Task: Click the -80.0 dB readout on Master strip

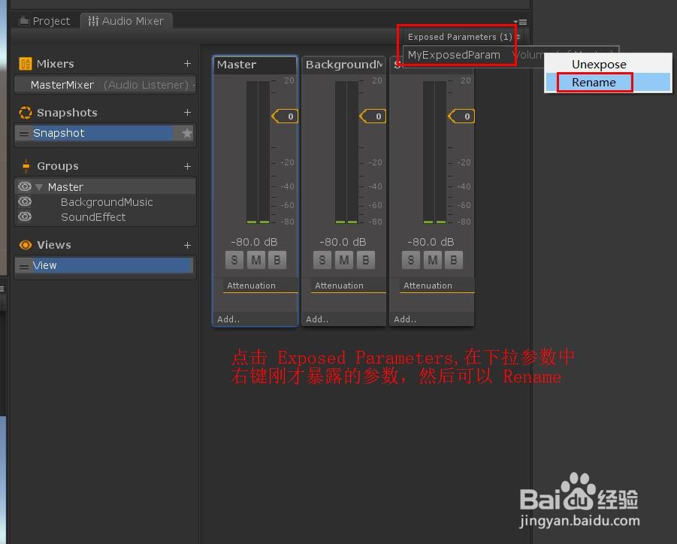Action: click(254, 242)
